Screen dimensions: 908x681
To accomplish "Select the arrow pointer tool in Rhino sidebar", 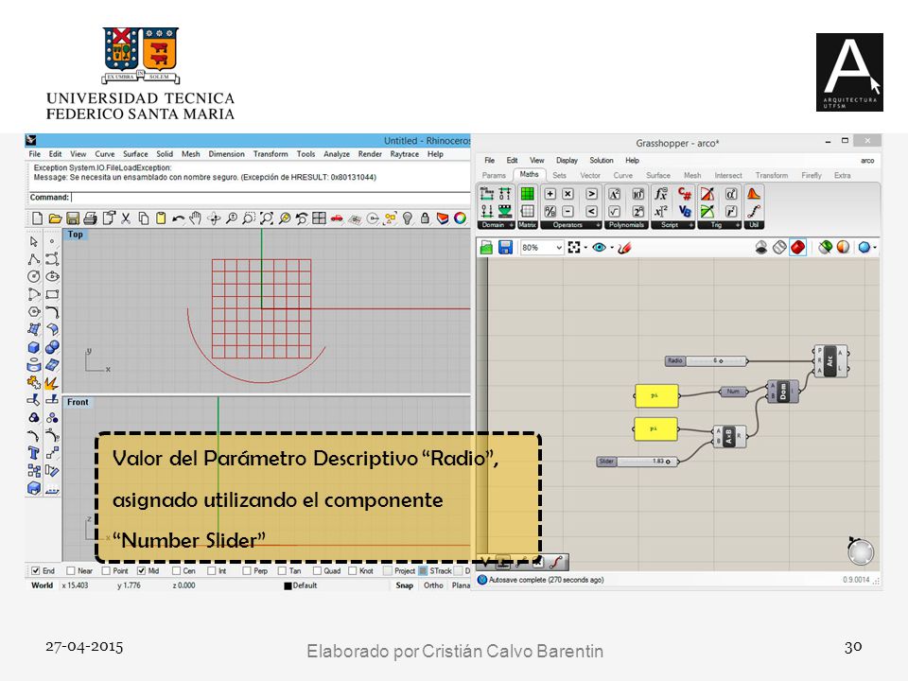I will coord(34,241).
